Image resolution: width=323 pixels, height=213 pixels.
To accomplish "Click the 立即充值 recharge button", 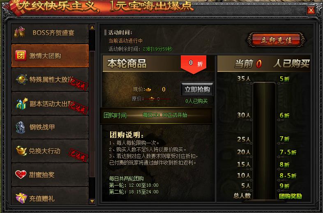I will [x=276, y=40].
